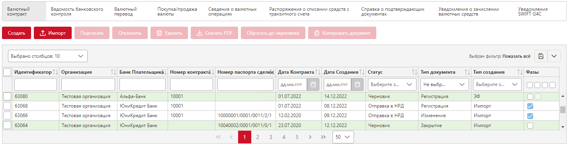This screenshot has height=145, width=569.
Task: Open the Статус filter dropdown
Action: (391, 84)
